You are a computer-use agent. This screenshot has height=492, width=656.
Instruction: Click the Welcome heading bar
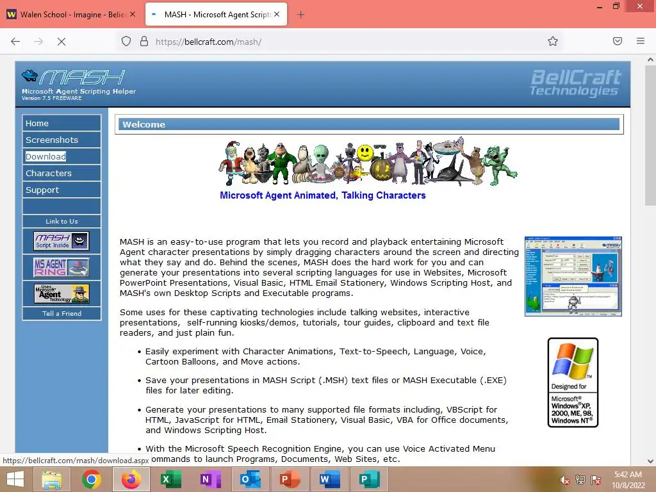[x=369, y=124]
